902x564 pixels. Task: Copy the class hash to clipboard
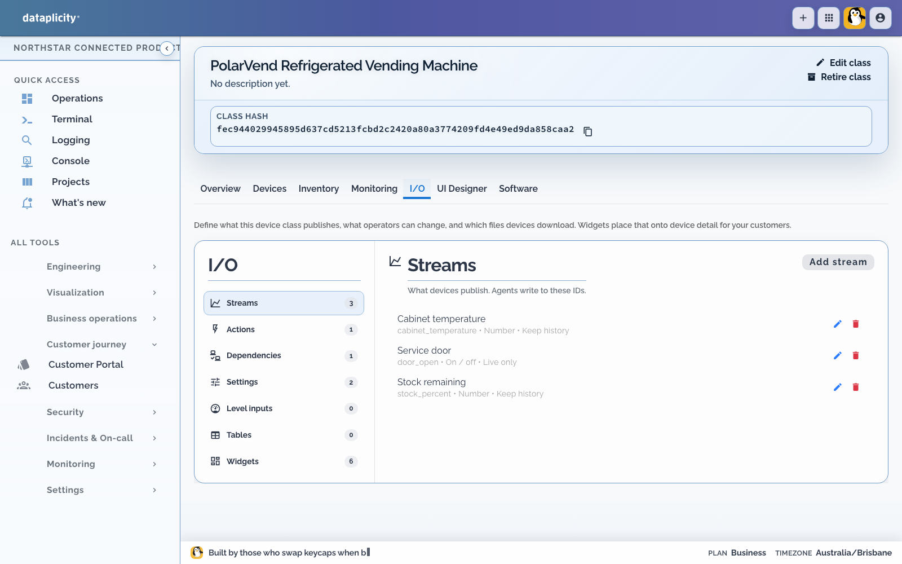click(x=587, y=131)
